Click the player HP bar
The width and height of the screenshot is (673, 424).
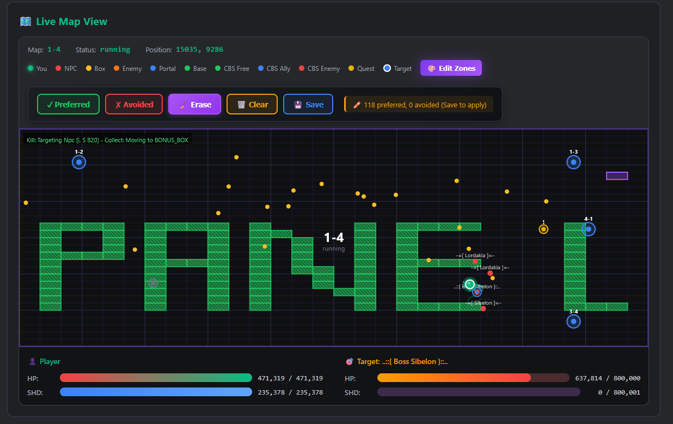tap(156, 378)
